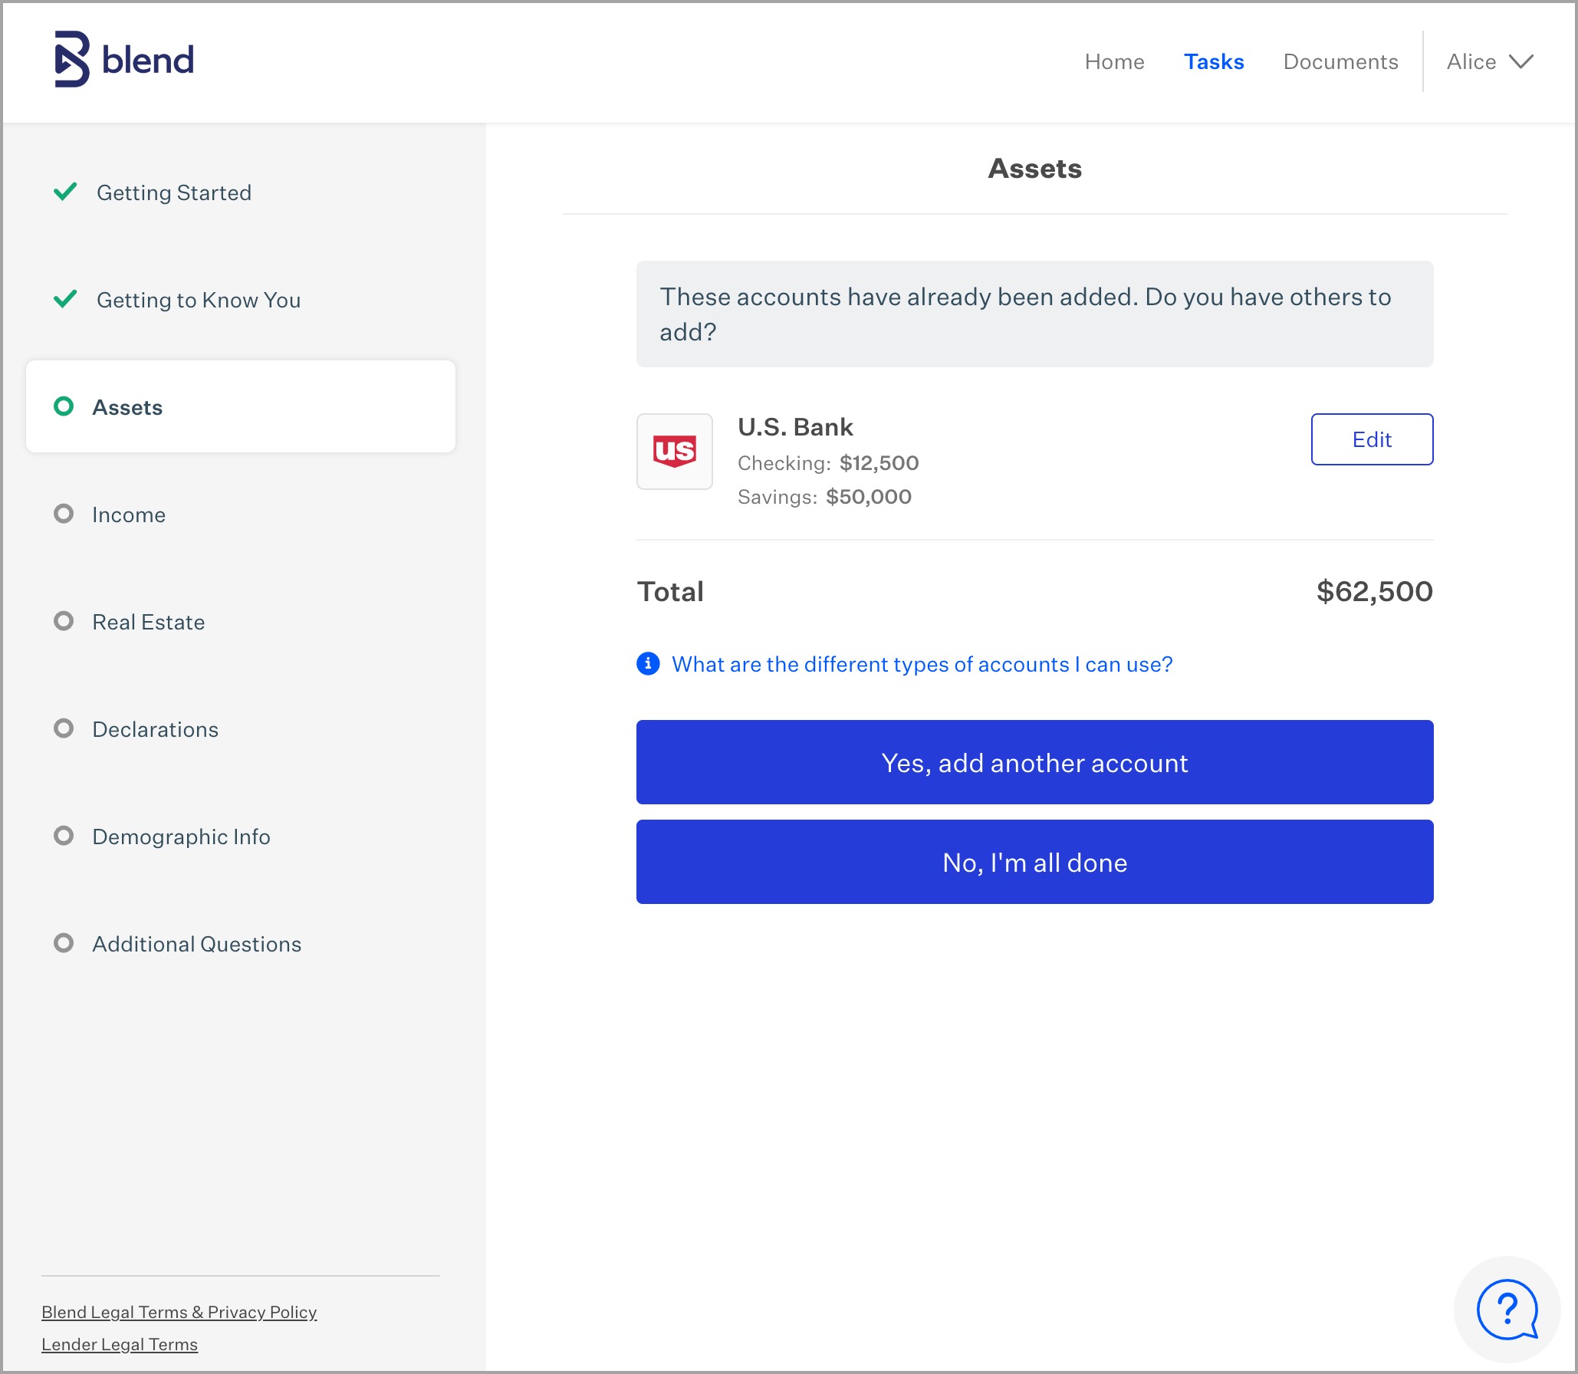Click the Blend logo
This screenshot has height=1374, width=1578.
point(123,60)
